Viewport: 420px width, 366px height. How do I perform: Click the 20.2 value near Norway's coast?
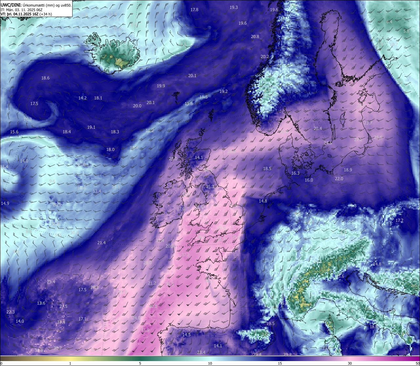pyautogui.click(x=265, y=57)
